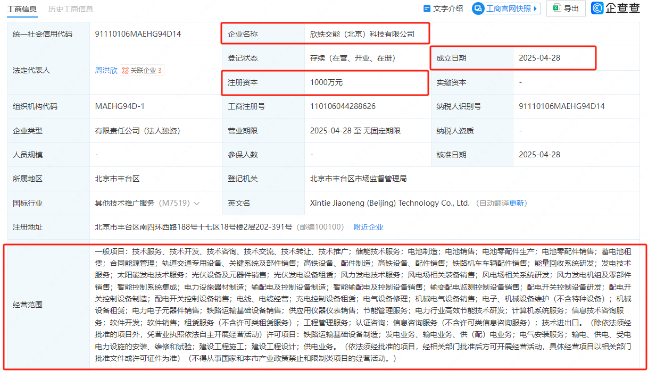Open 关联企业 3 related companies tag
This screenshot has height=371, width=648.
(x=142, y=70)
